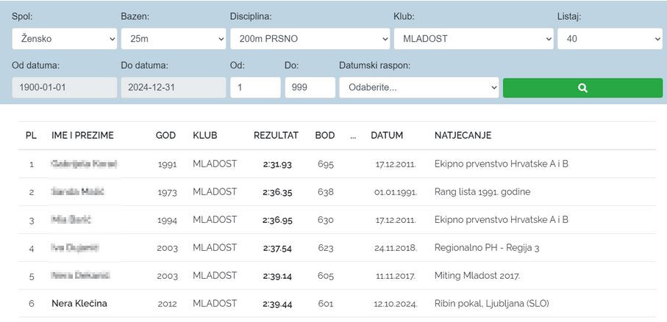
Task: Focus the Od rank input field
Action: click(x=255, y=87)
